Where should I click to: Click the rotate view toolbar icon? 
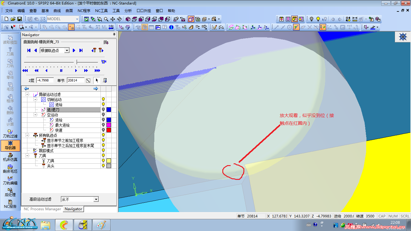coord(119,19)
